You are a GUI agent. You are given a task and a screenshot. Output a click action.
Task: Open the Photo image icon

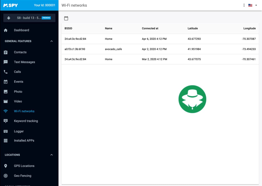(6, 92)
